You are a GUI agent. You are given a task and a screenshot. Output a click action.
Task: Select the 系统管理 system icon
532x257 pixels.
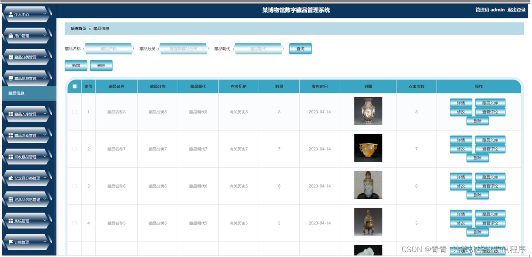[11, 220]
